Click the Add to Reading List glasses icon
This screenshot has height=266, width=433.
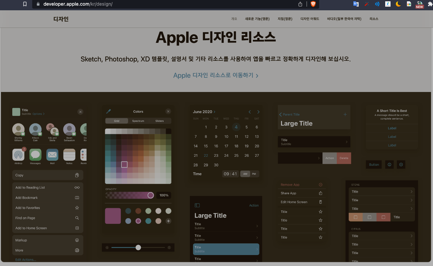(77, 188)
